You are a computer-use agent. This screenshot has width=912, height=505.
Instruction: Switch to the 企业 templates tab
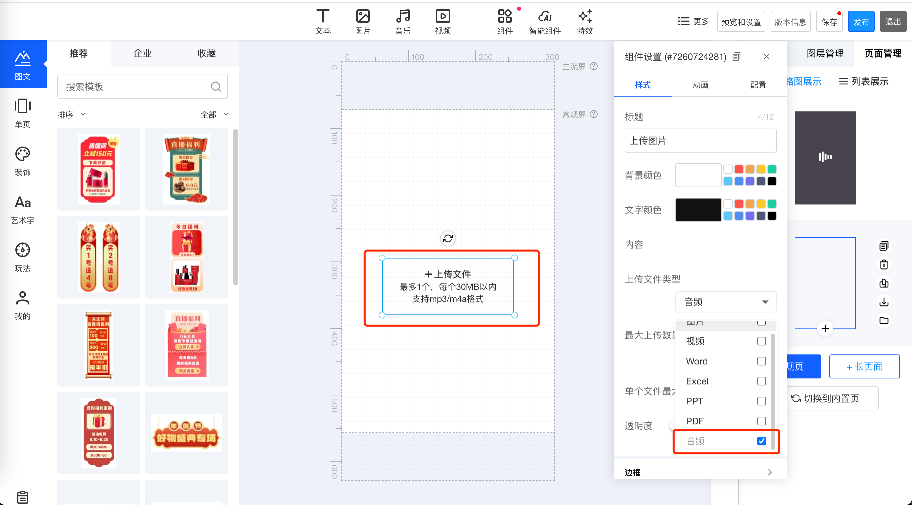(x=142, y=53)
